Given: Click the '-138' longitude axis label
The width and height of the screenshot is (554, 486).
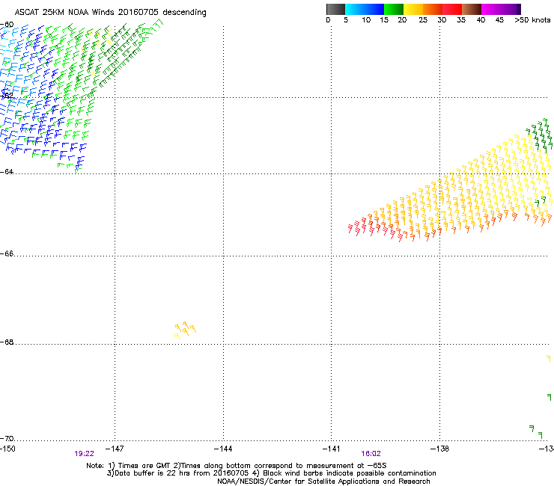Looking at the screenshot, I should (x=439, y=449).
